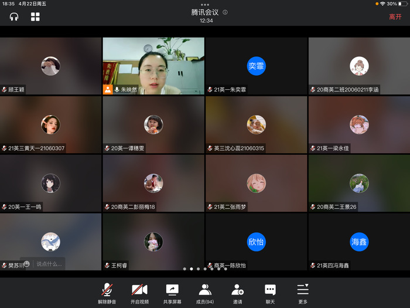The width and height of the screenshot is (410, 308).
Task: Select the 朱映然 video tile
Action: 153,66
